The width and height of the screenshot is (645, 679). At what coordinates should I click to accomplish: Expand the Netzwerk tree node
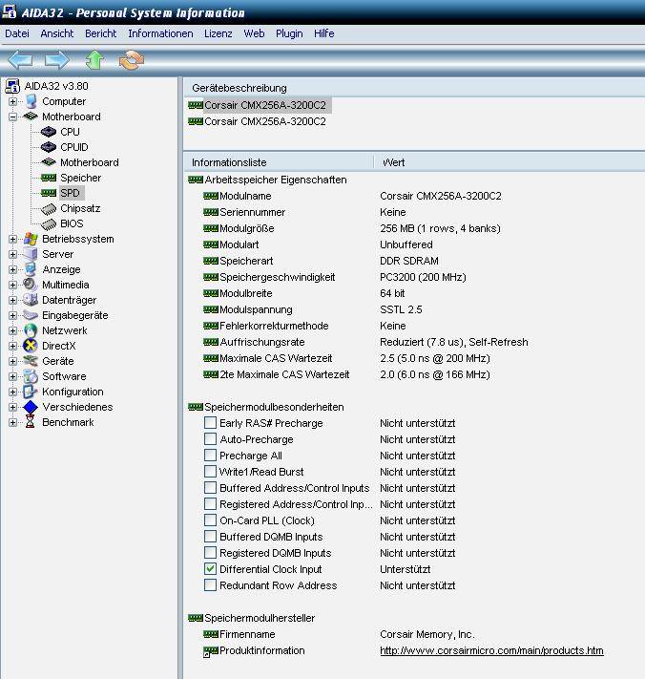coord(13,330)
